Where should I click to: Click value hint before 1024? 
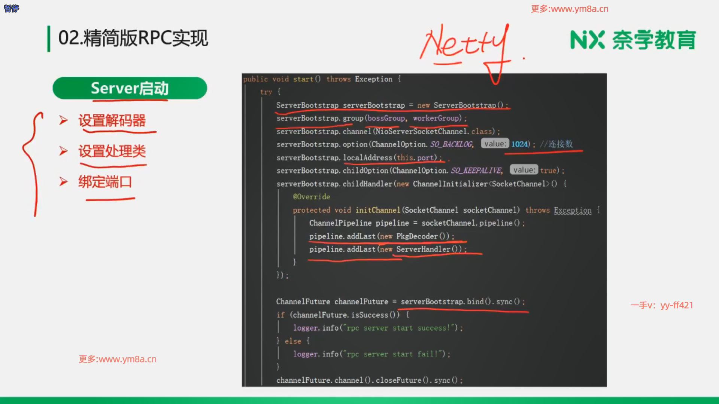click(495, 144)
